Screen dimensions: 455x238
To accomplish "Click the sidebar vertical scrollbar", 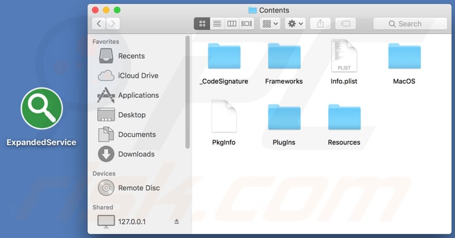I will 187,92.
